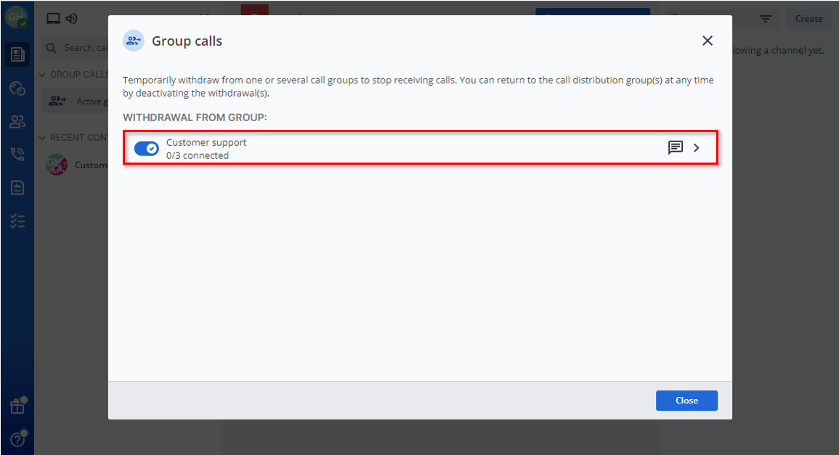This screenshot has height=455, width=839.
Task: Expand Customer support group details chevron
Action: coord(697,148)
